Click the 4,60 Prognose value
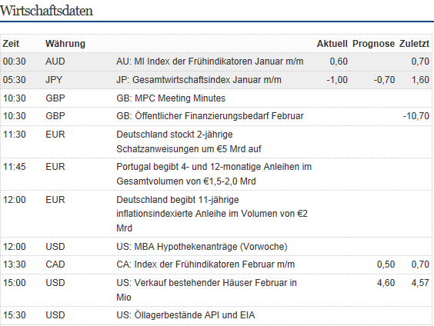This screenshot has height=326, width=434. [x=386, y=283]
